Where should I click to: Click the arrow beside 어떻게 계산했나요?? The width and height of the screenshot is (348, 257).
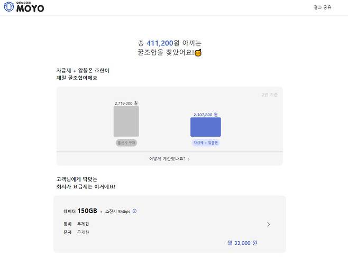189,159
